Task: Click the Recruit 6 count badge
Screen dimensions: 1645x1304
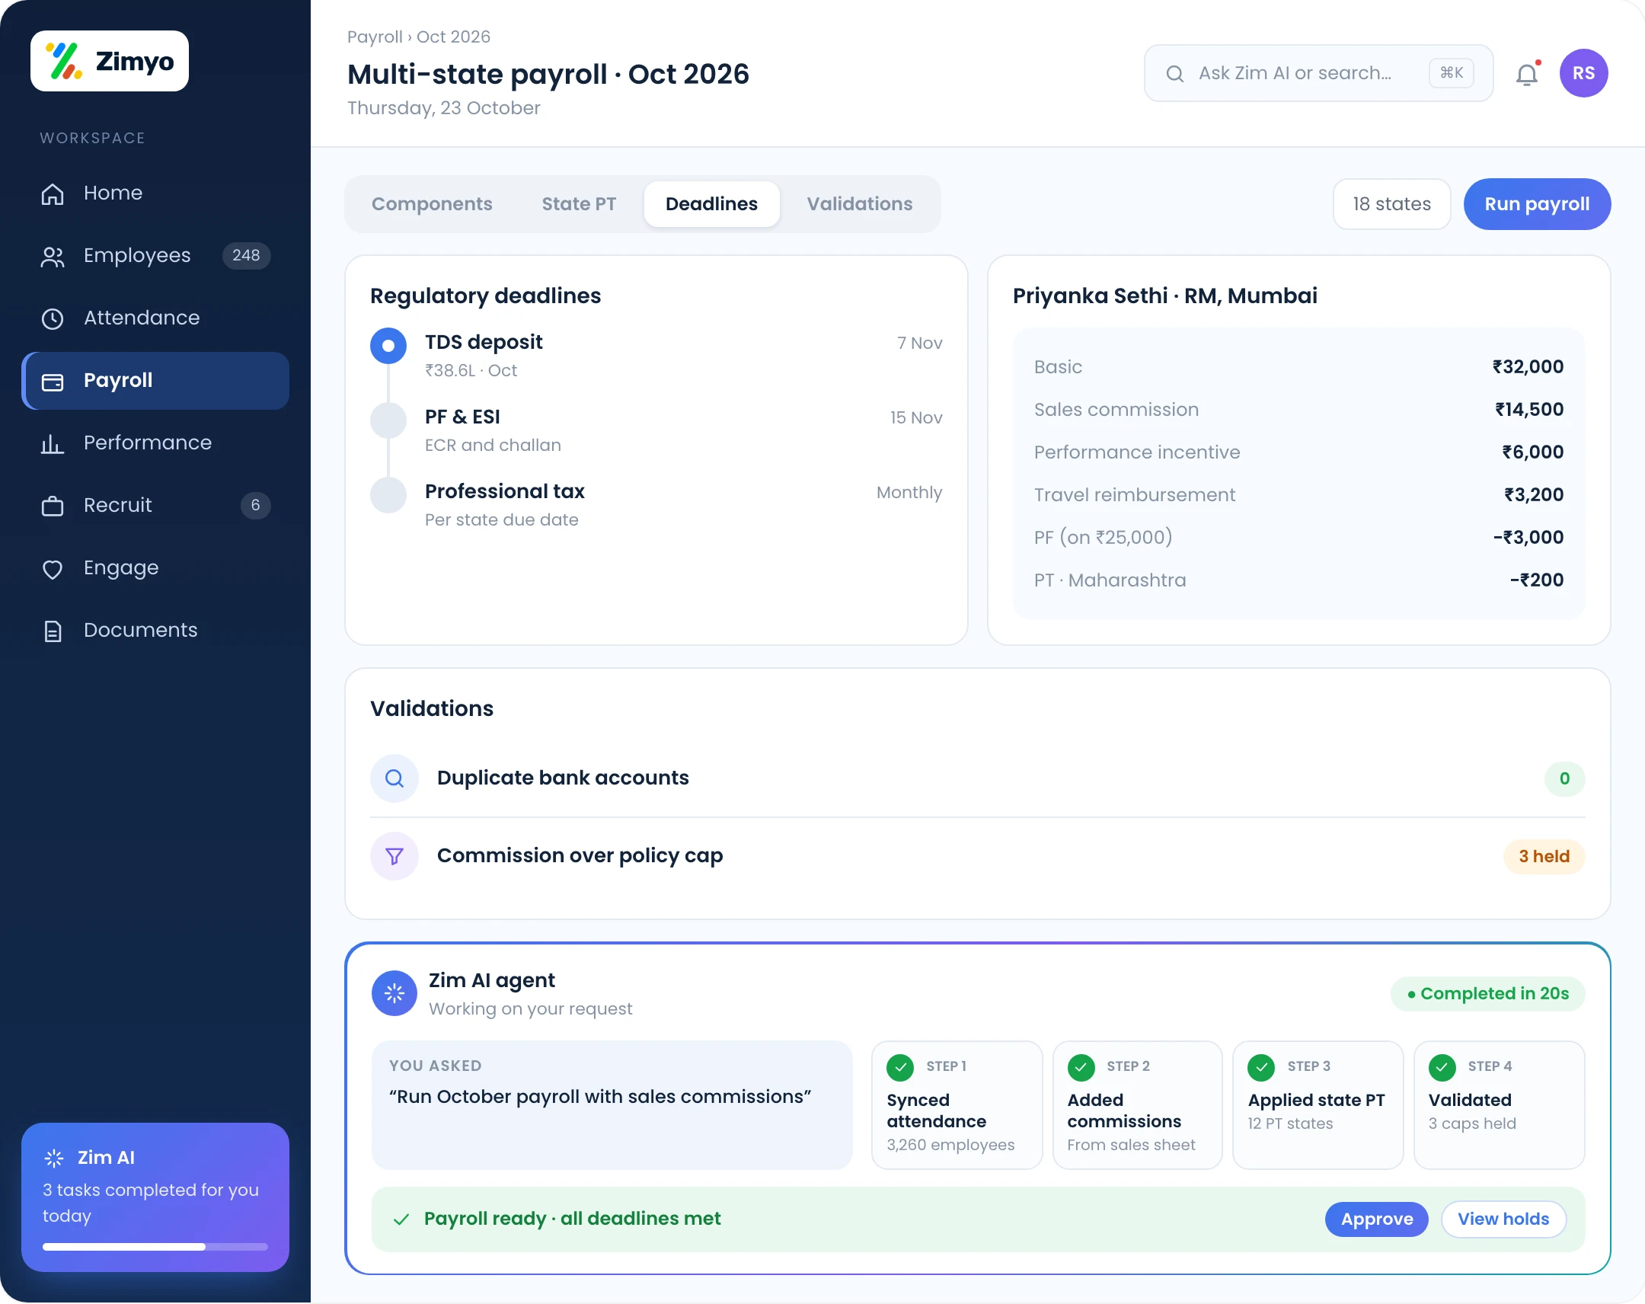Action: [256, 505]
